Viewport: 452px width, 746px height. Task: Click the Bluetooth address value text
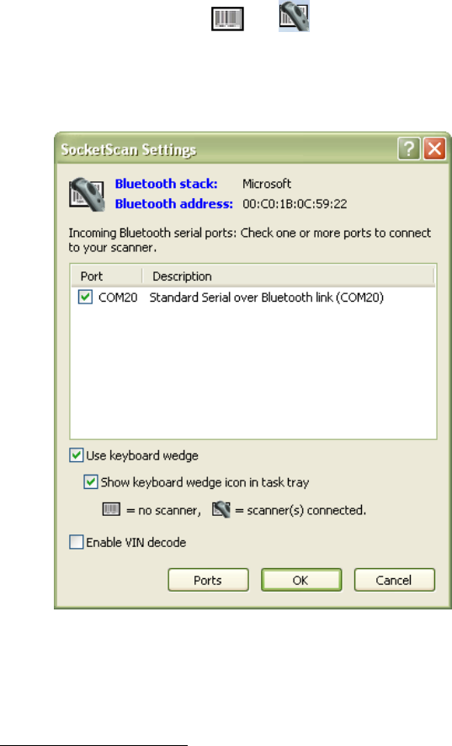coord(295,204)
